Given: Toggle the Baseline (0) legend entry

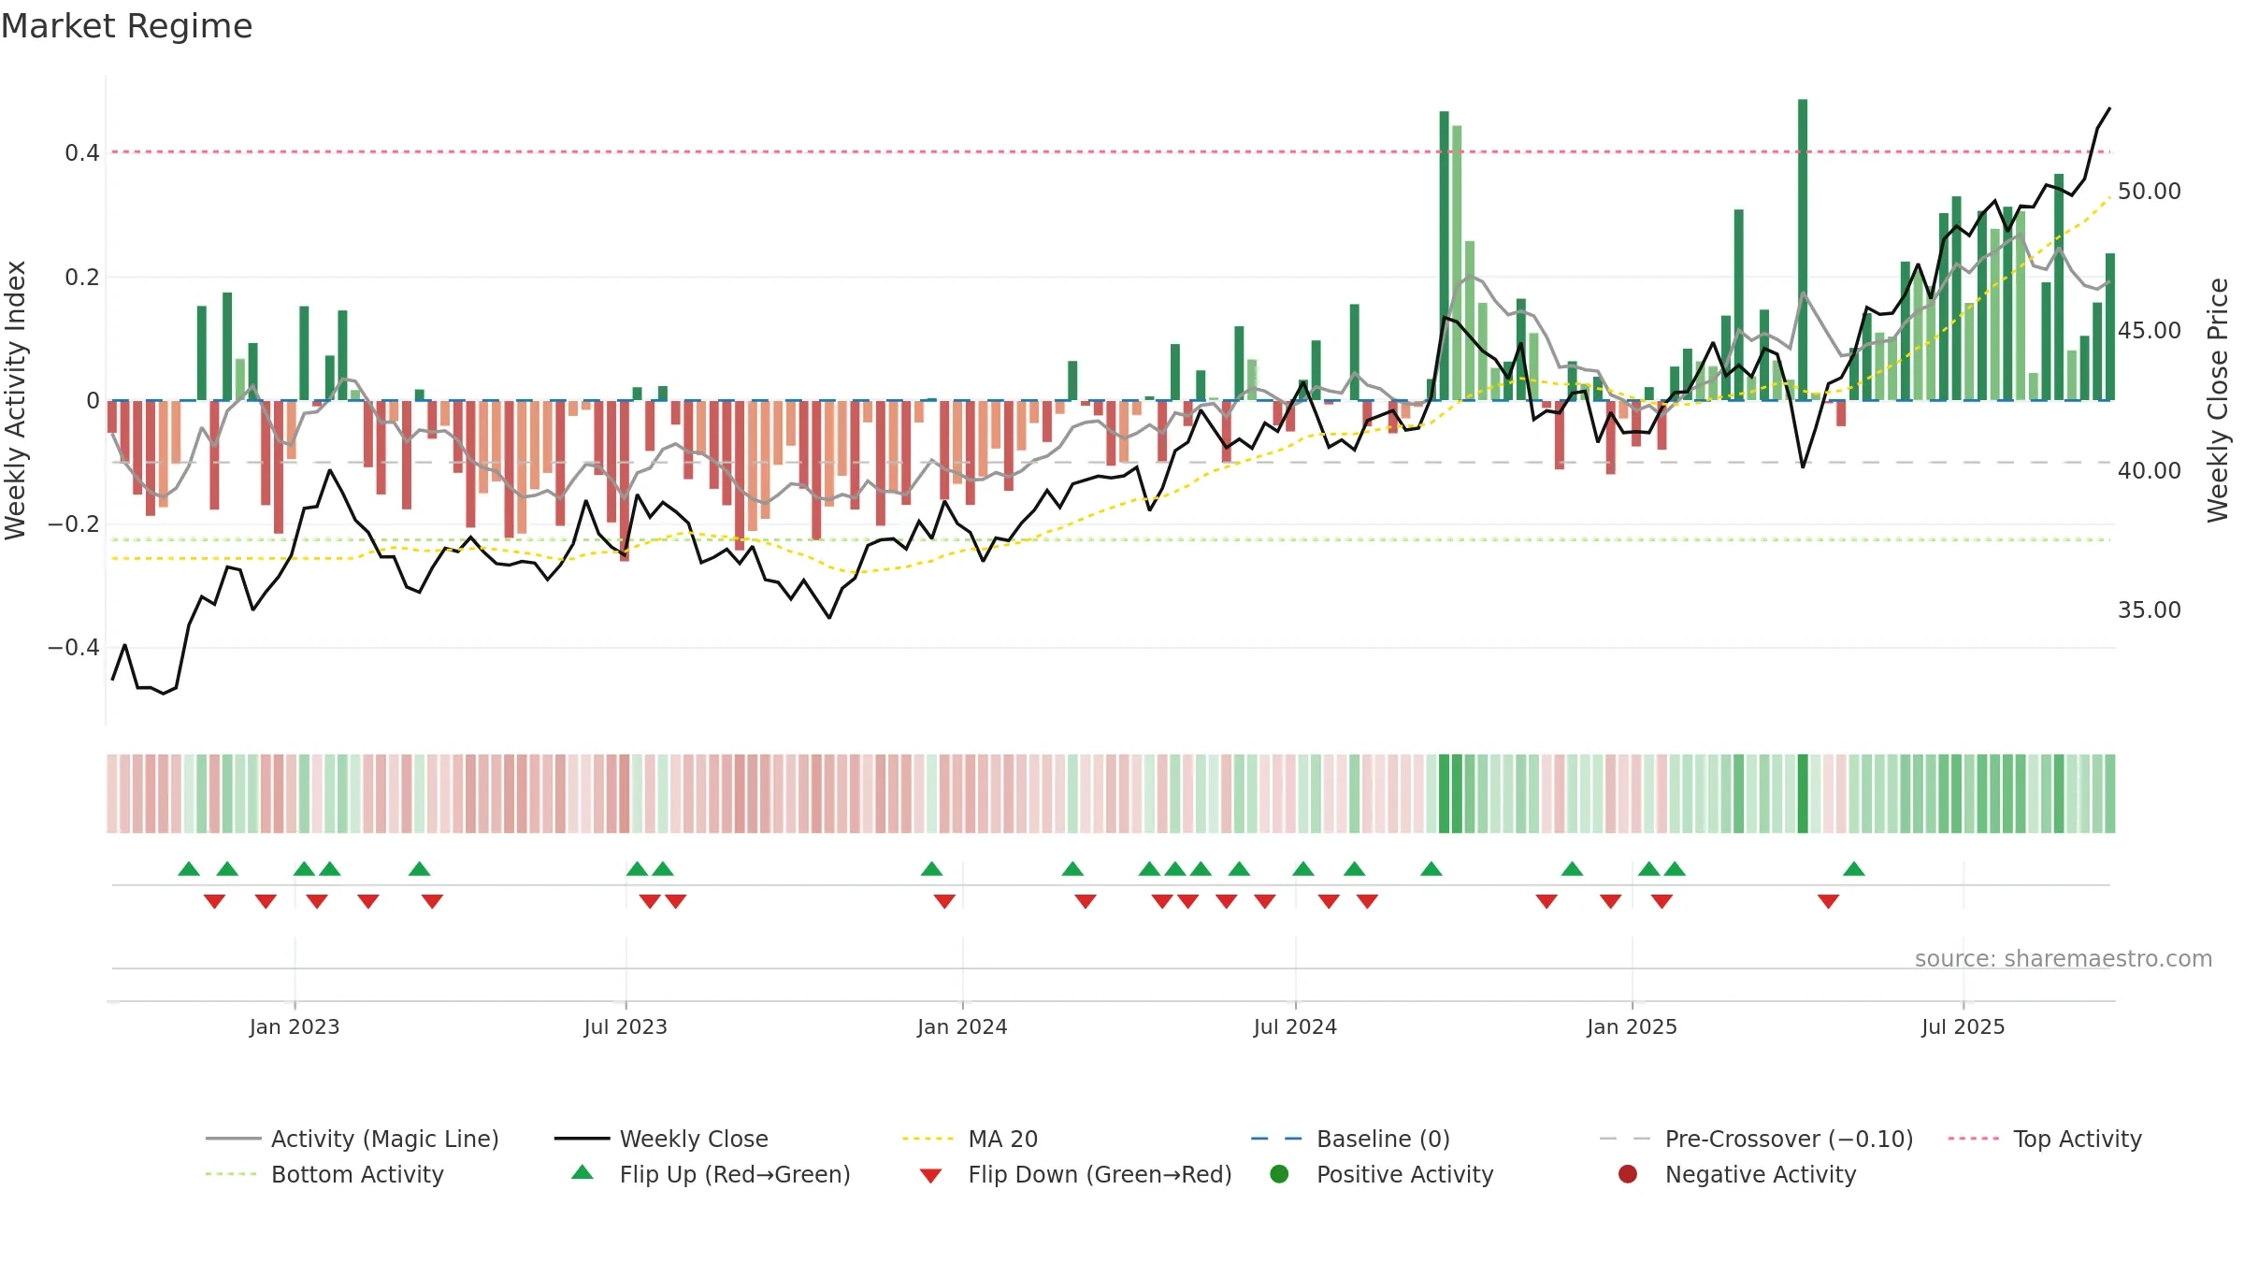Looking at the screenshot, I should (1350, 1139).
